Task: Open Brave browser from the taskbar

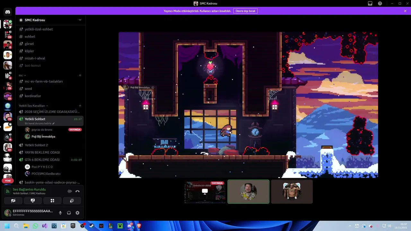Action: (139, 226)
